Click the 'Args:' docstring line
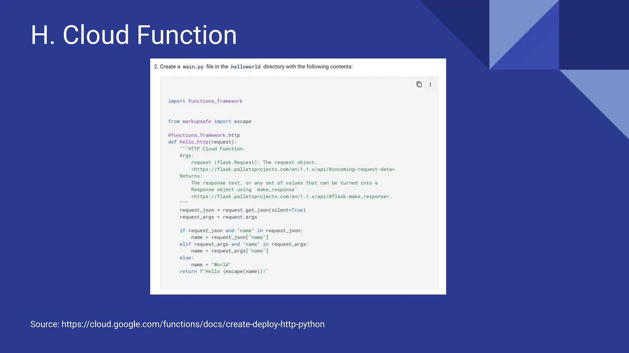 [187, 156]
